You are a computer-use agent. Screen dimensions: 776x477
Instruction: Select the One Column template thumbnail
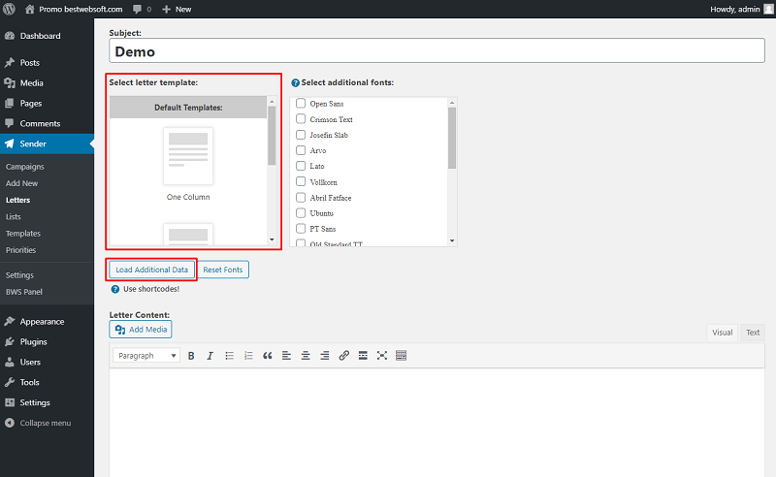(x=188, y=156)
